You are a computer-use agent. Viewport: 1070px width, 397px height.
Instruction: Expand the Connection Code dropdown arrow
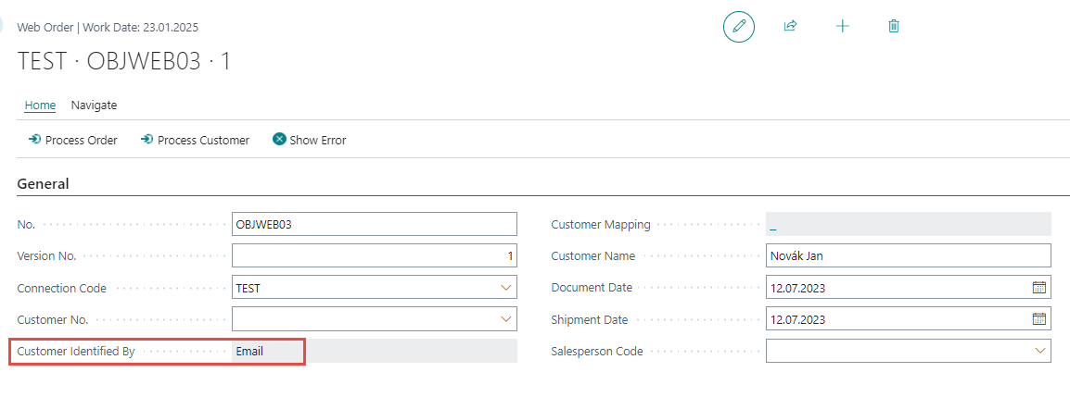pyautogui.click(x=506, y=288)
